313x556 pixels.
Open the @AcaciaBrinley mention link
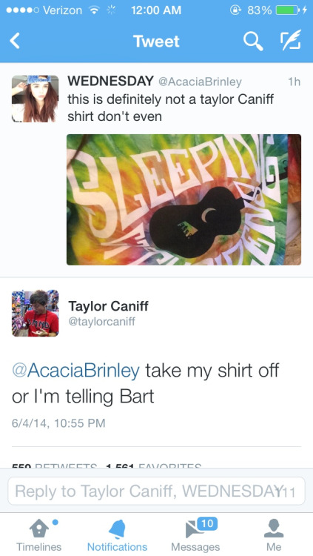point(75,371)
